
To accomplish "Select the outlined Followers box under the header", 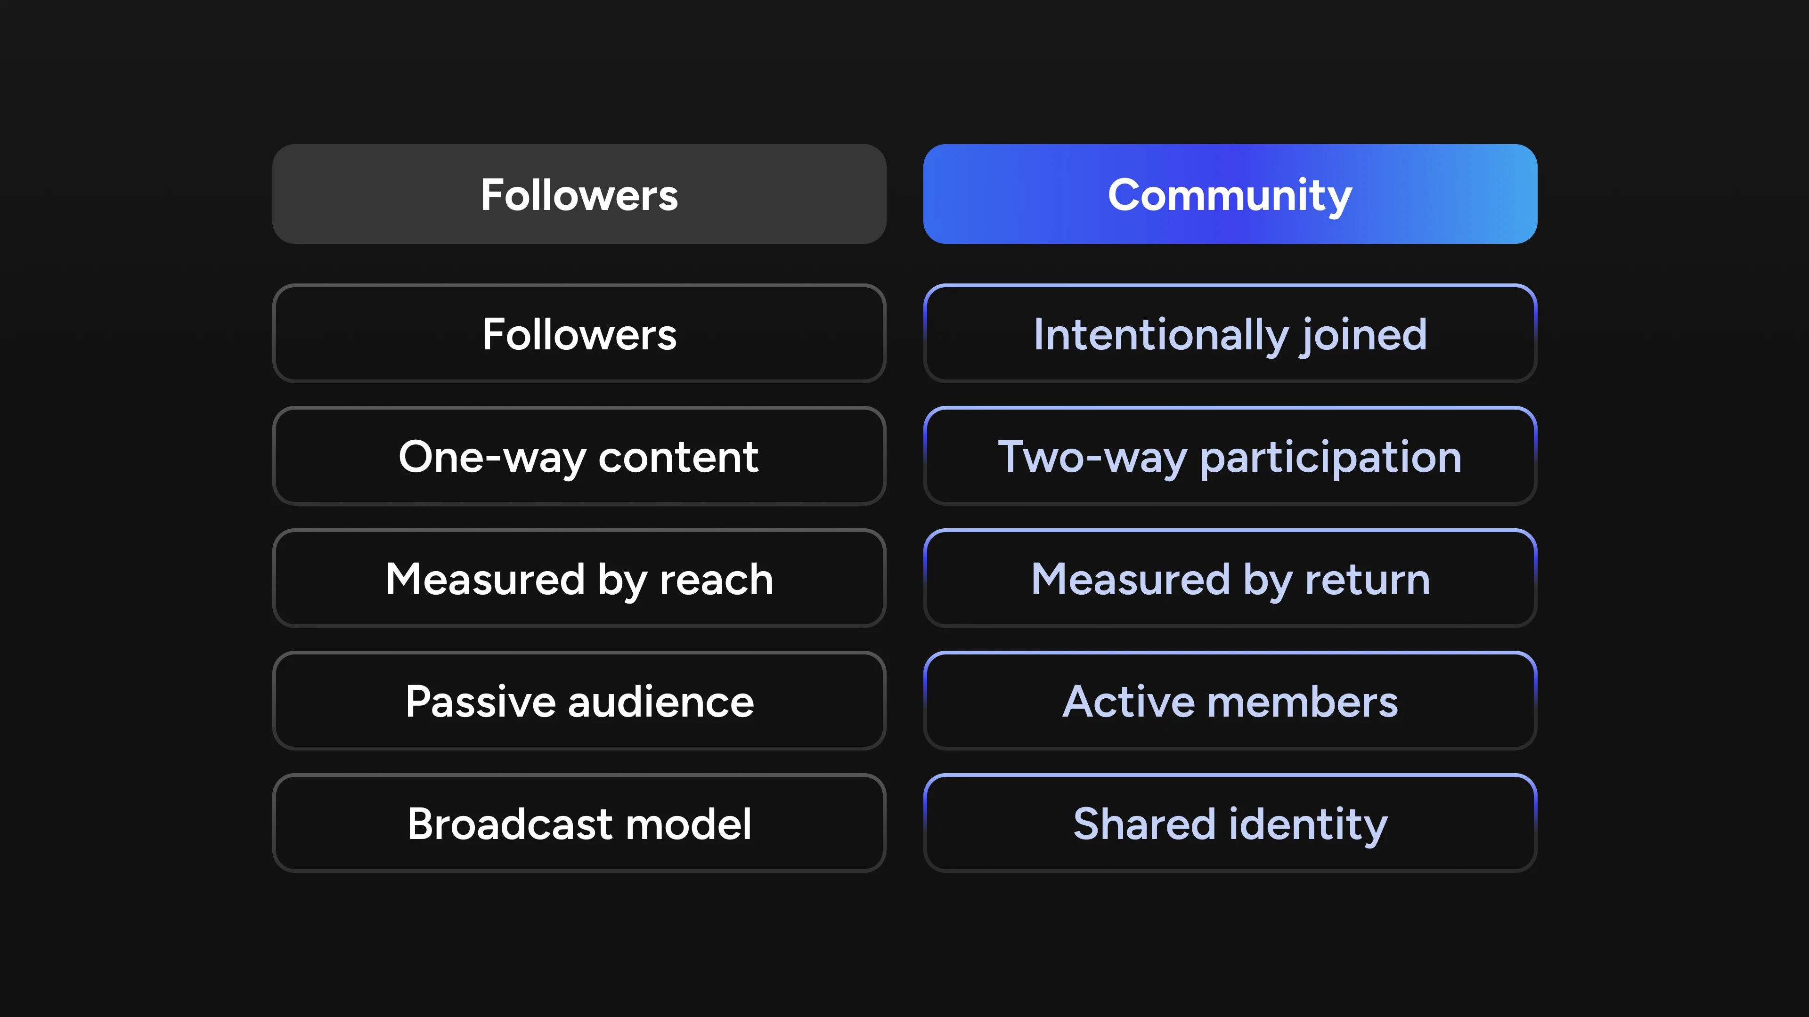I will point(579,333).
